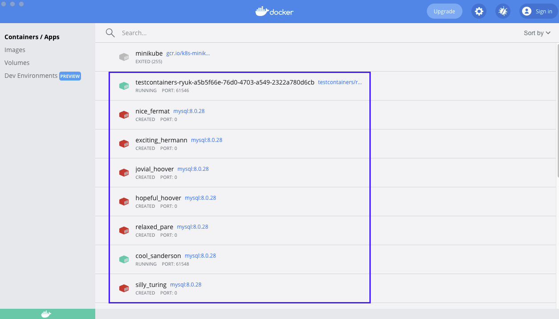The height and width of the screenshot is (319, 559).
Task: Select the cool_sanderson container name
Action: click(x=158, y=256)
